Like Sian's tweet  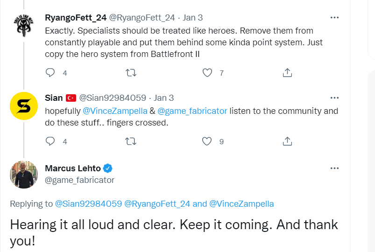(x=208, y=141)
